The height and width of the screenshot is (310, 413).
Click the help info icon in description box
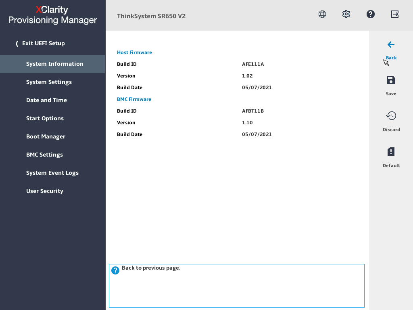click(115, 270)
